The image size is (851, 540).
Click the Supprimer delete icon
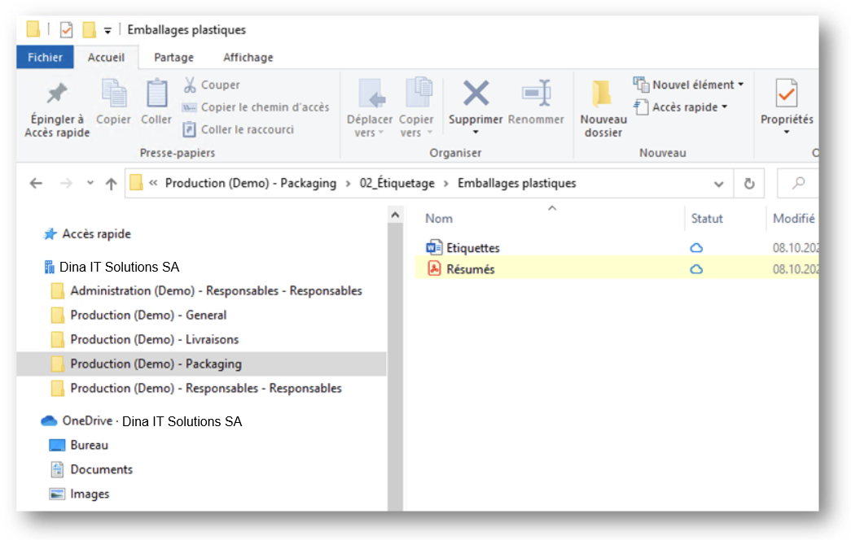[x=476, y=94]
